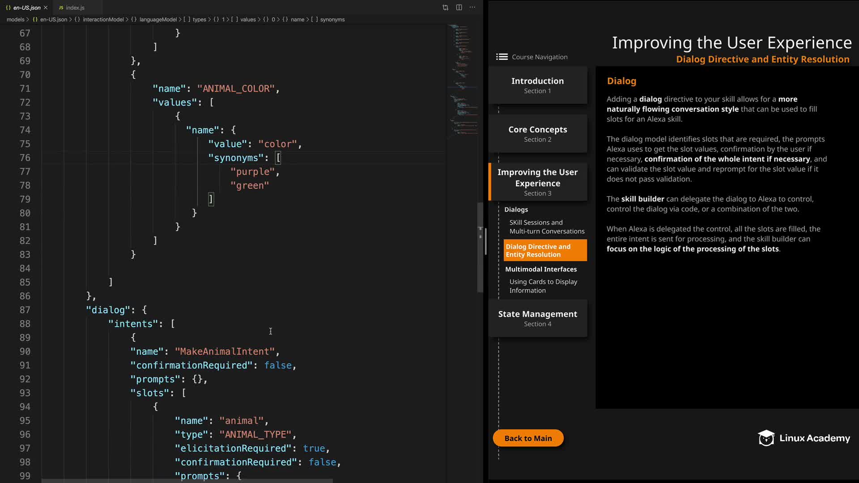Open the interactionModel breadcrumb dropdown
Viewport: 859px width, 483px height.
(x=103, y=20)
